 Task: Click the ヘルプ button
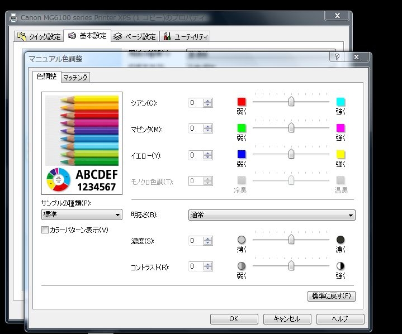coord(340,319)
